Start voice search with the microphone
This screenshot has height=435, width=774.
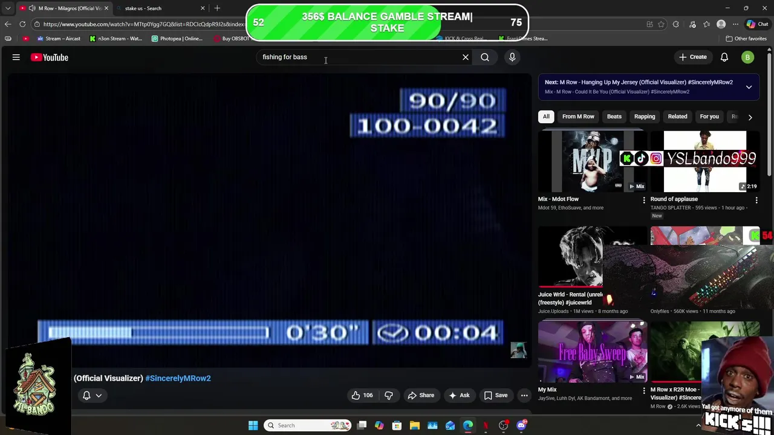pyautogui.click(x=512, y=57)
